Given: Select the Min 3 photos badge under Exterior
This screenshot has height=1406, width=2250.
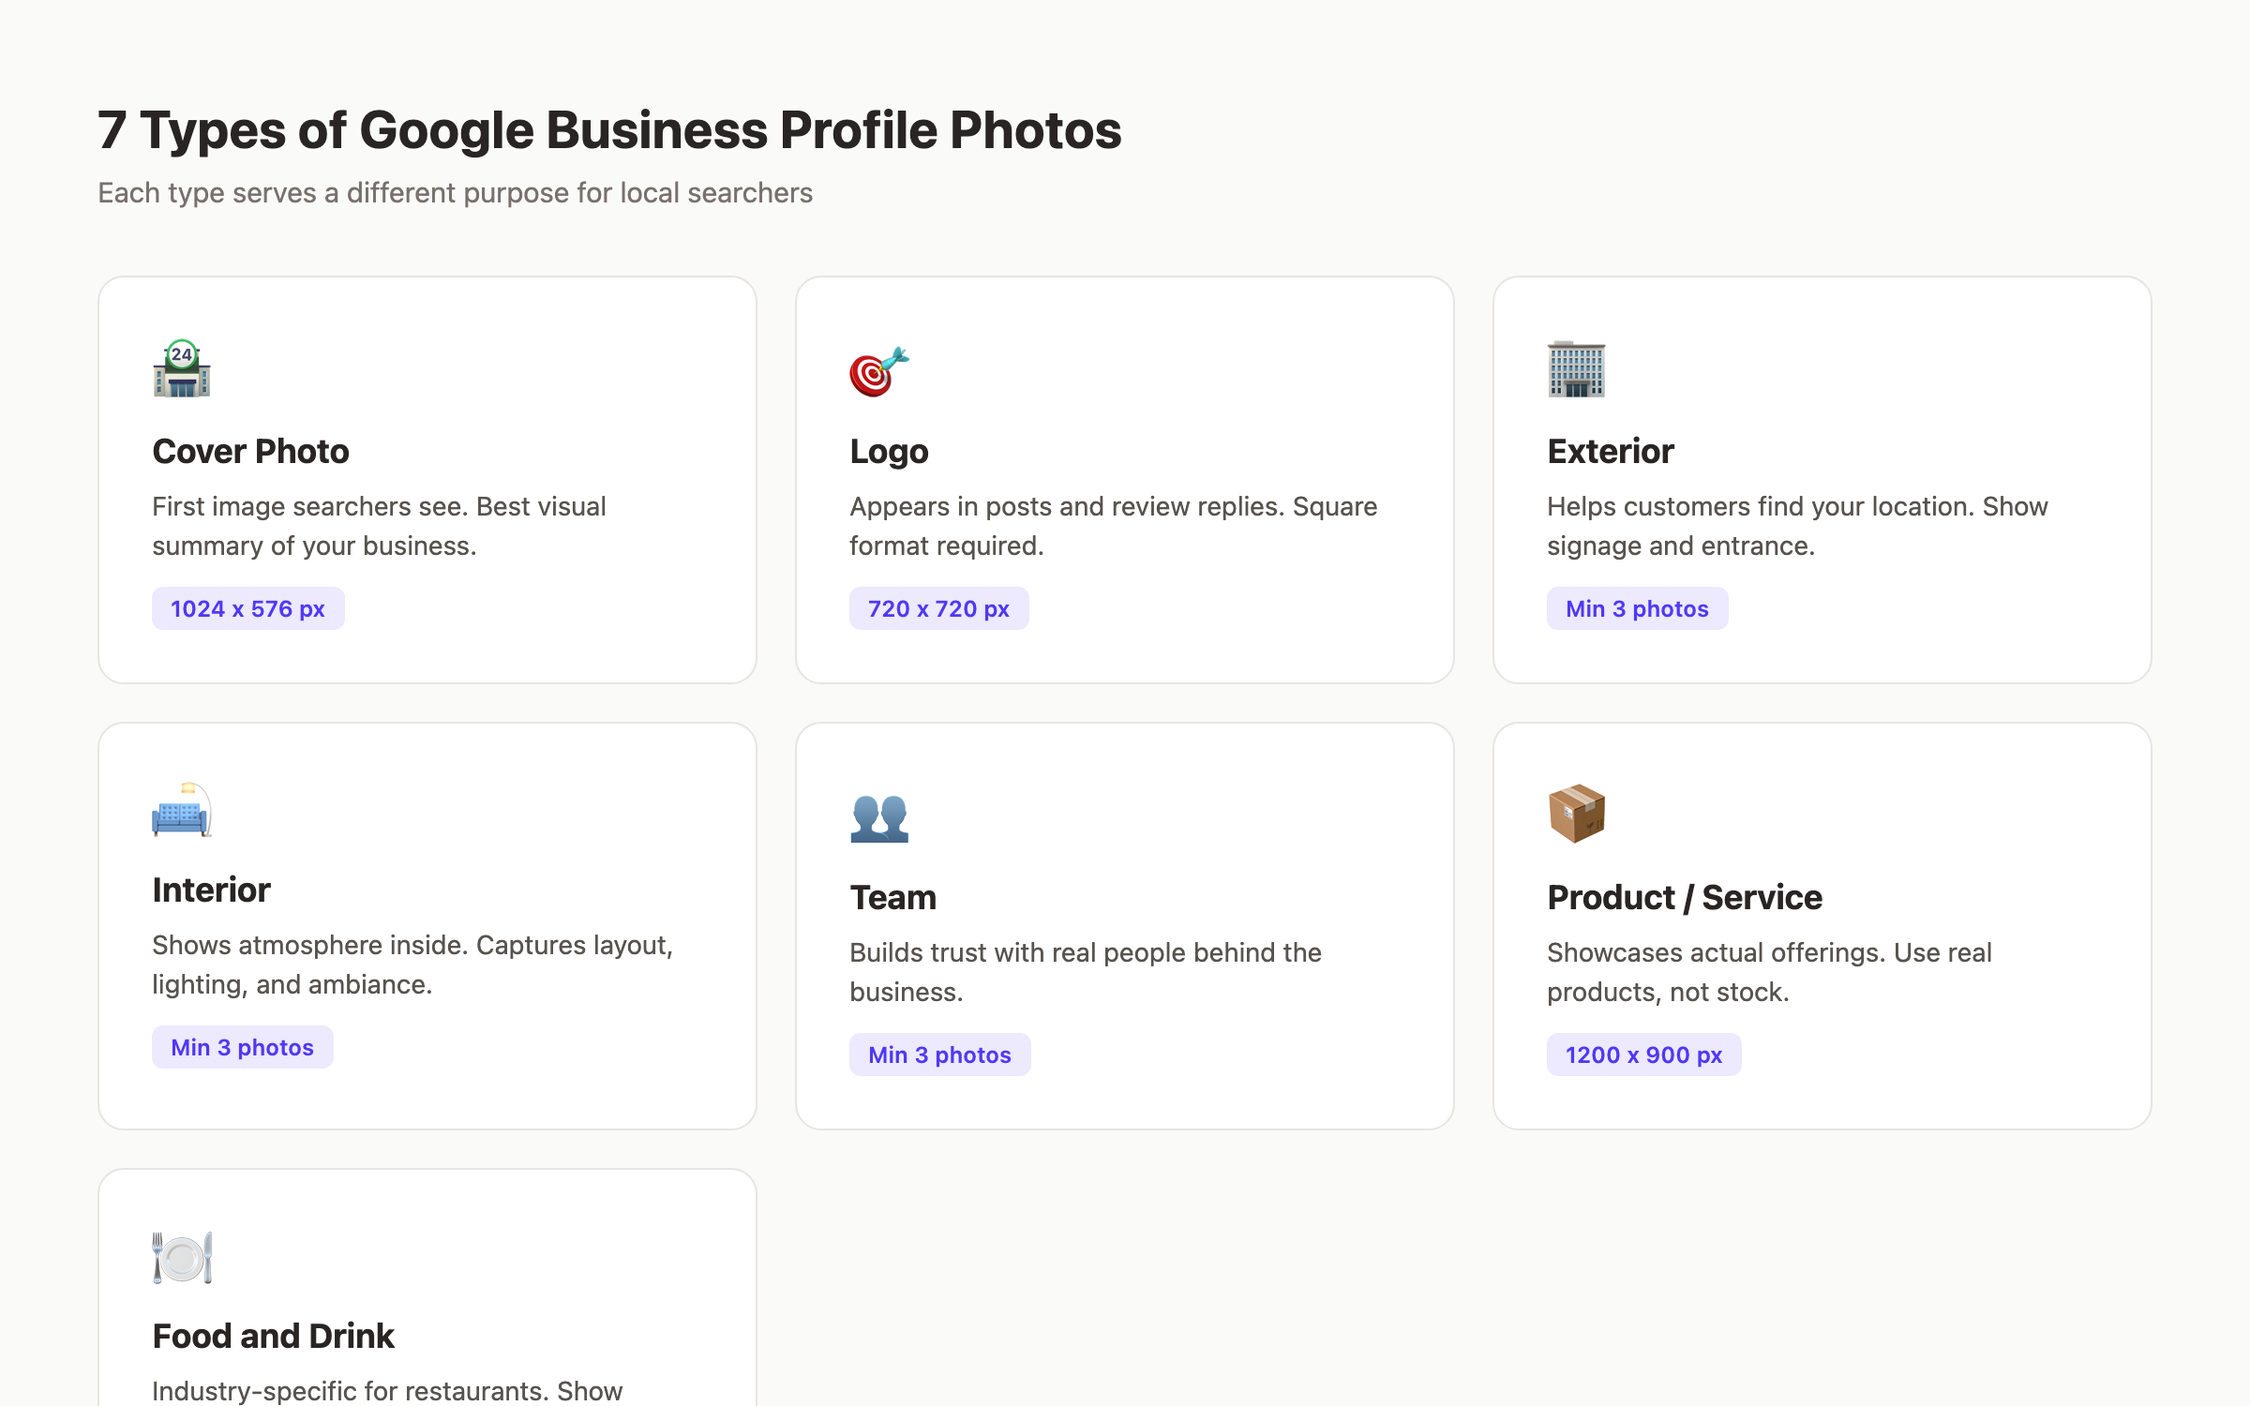Looking at the screenshot, I should coord(1637,607).
